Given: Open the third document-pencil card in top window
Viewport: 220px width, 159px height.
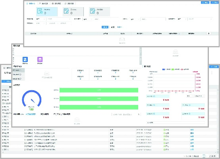Looking at the screenshot, I should pos(99,12).
